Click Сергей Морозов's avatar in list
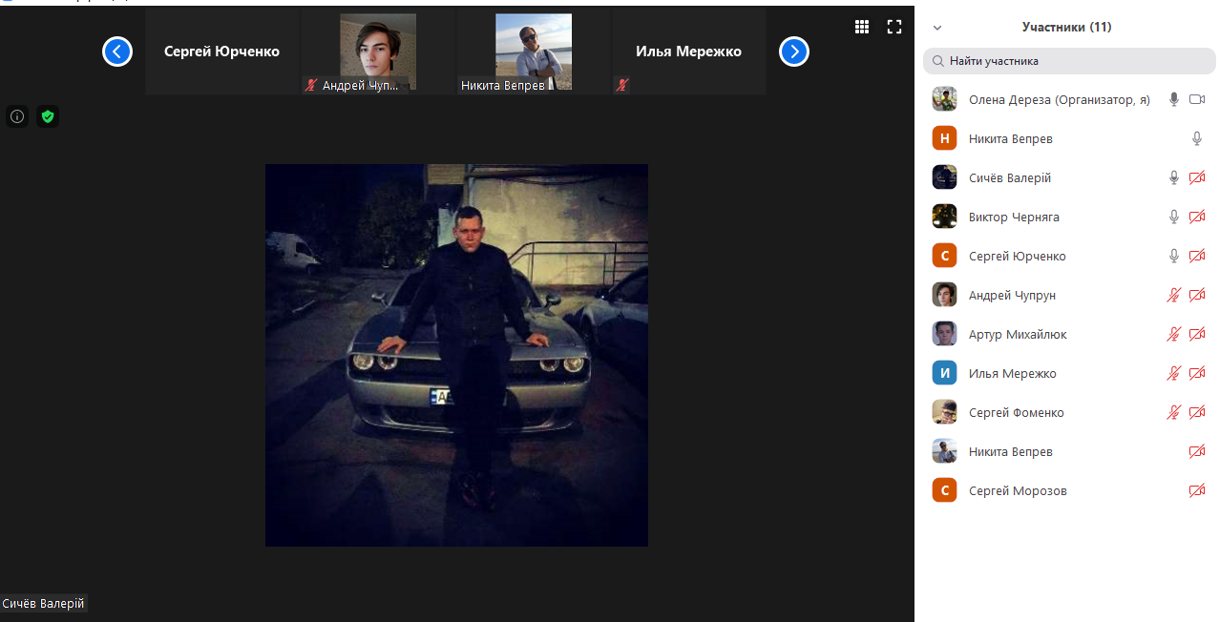The height and width of the screenshot is (622, 1219). pyautogui.click(x=944, y=490)
